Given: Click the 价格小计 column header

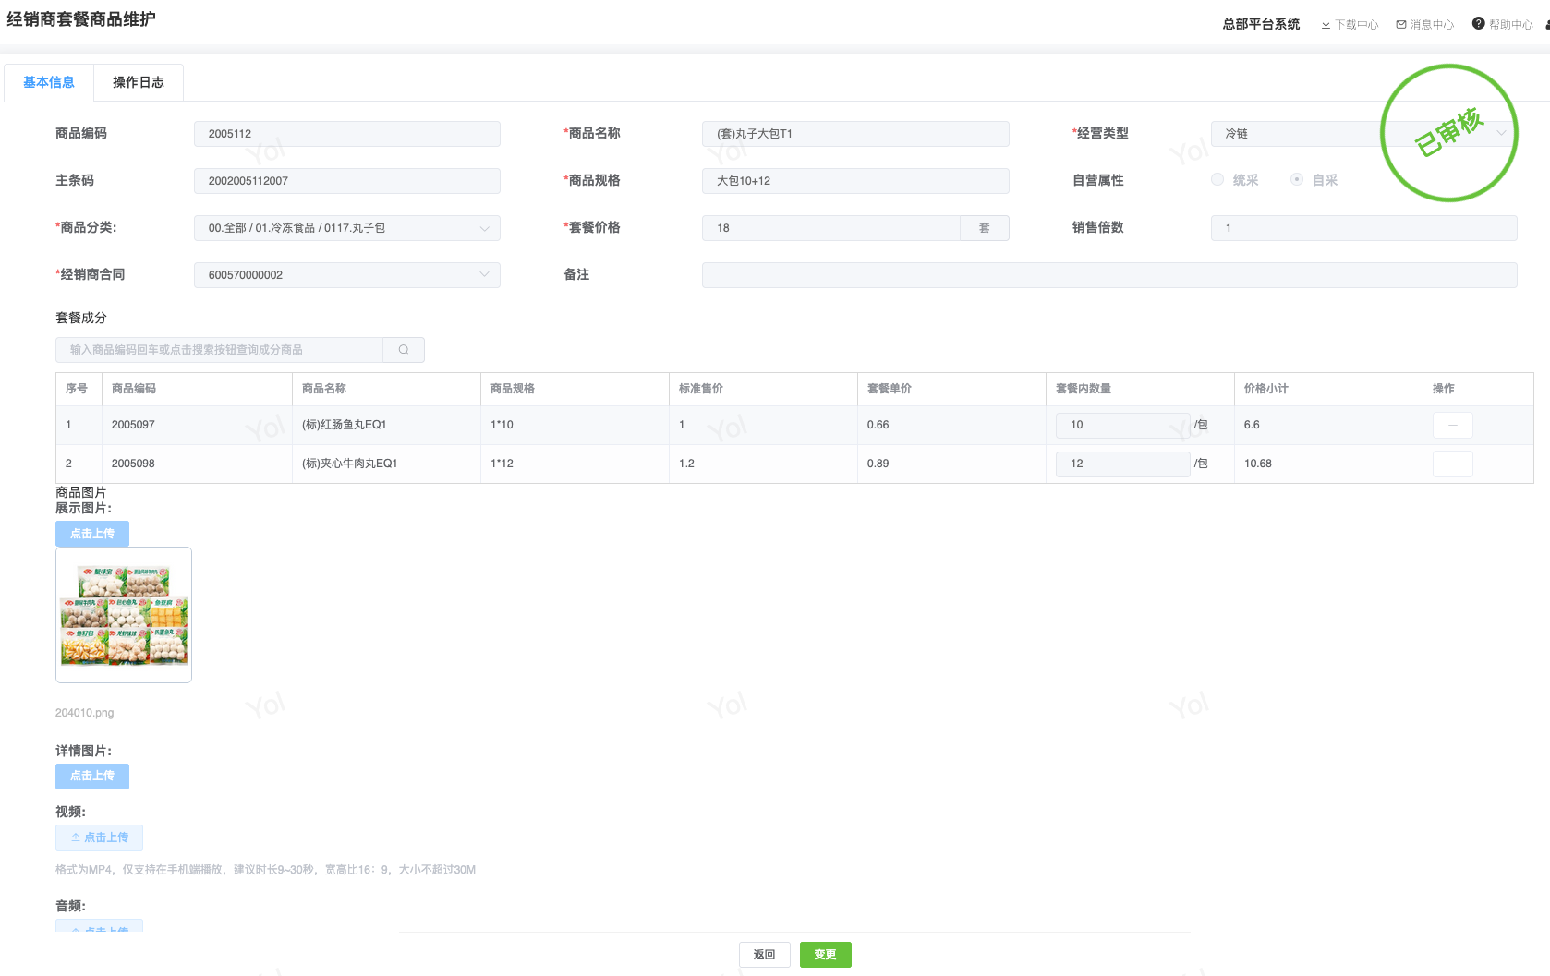Looking at the screenshot, I should [1266, 390].
